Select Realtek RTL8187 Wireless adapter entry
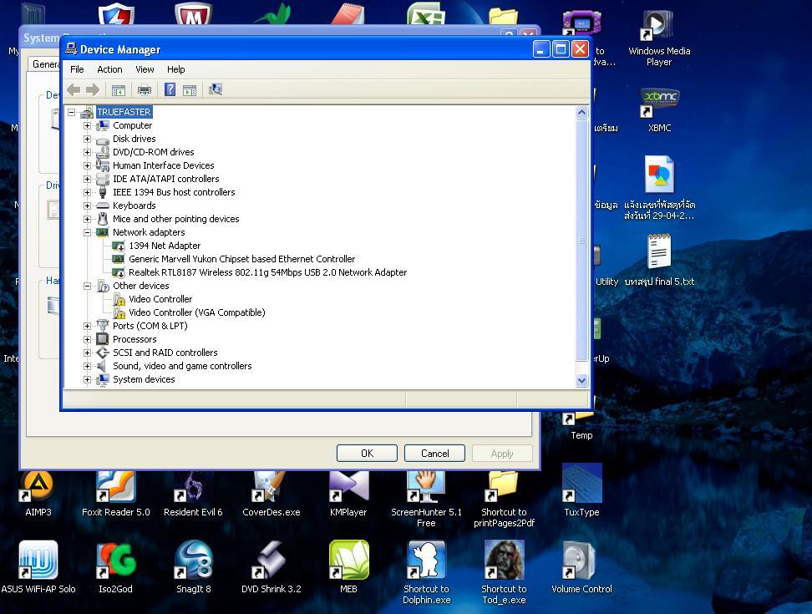The height and width of the screenshot is (614, 812). (267, 272)
